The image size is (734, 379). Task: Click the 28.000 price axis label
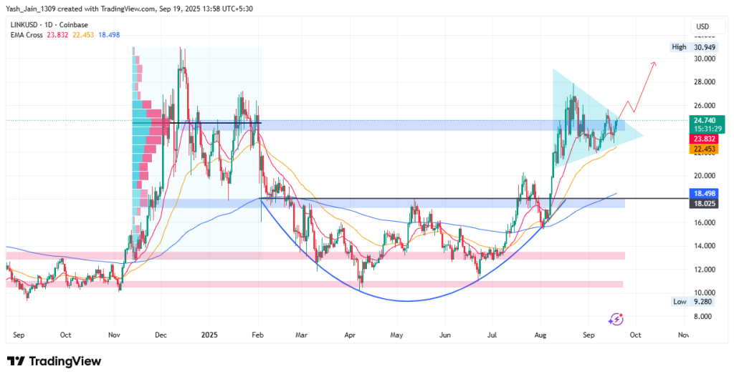click(704, 82)
